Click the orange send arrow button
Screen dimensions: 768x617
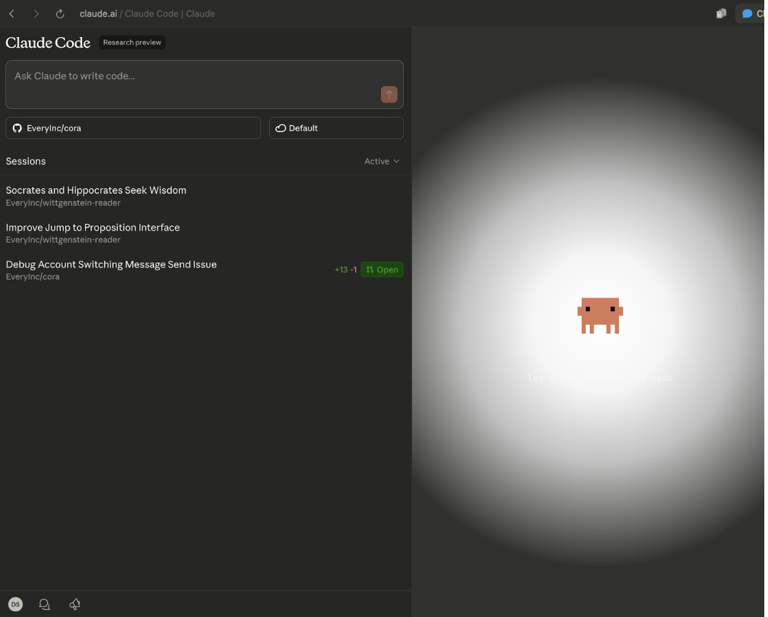click(389, 94)
